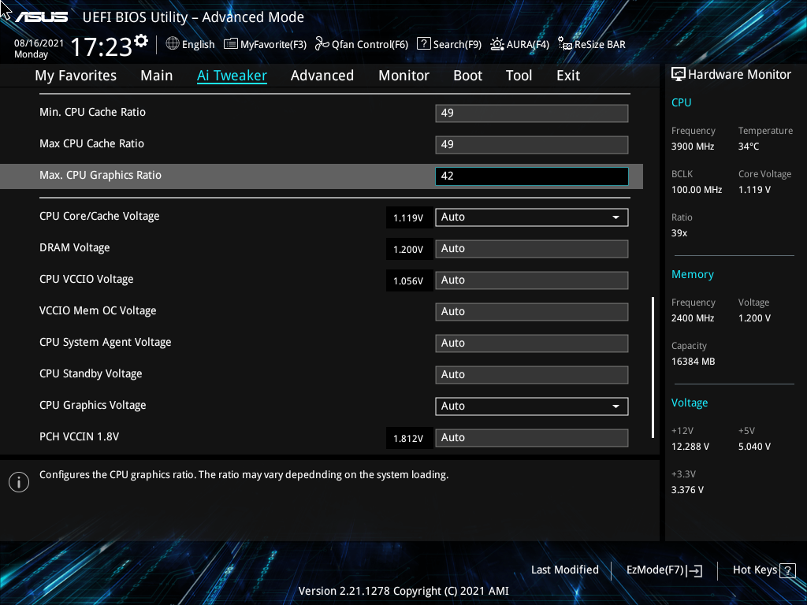
Task: Click the settings gear beside the clock
Action: coord(141,41)
